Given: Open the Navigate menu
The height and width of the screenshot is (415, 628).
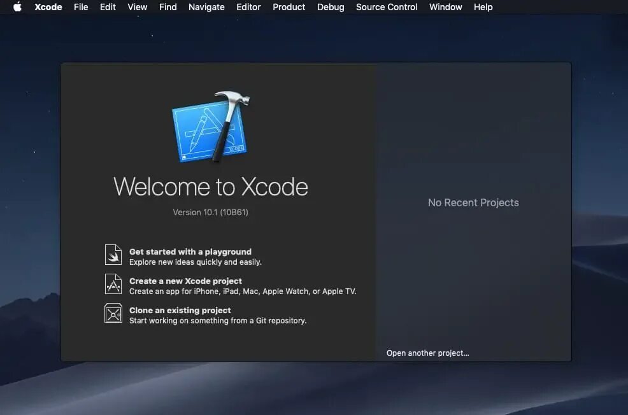Looking at the screenshot, I should [206, 7].
